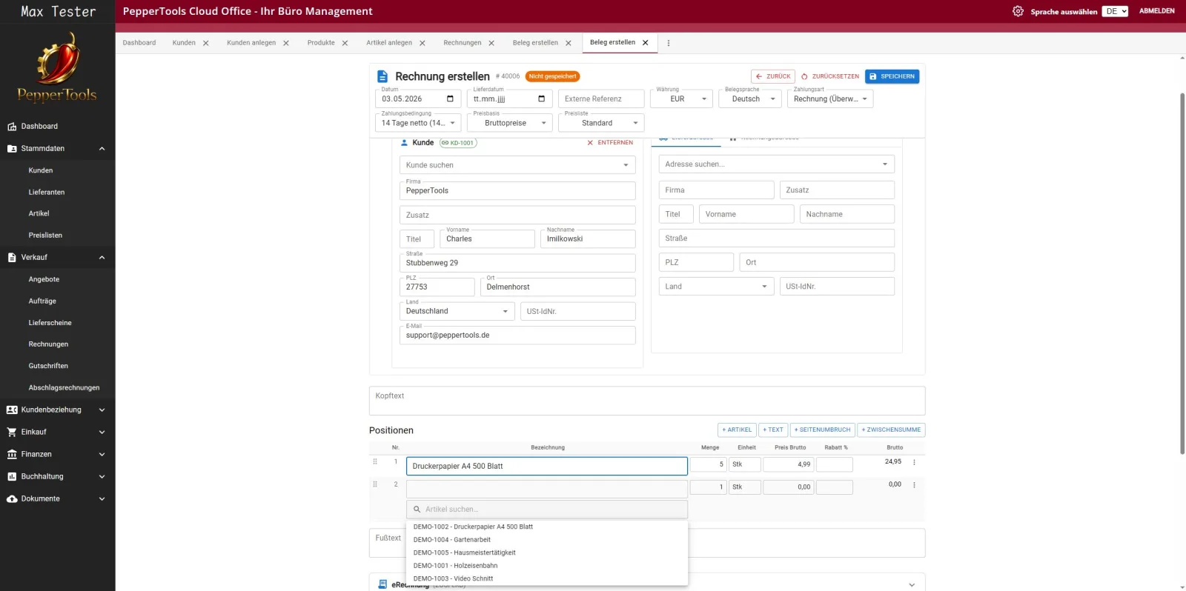This screenshot has height=591, width=1186.
Task: Open the Preisliste Standard dropdown
Action: [x=601, y=123]
